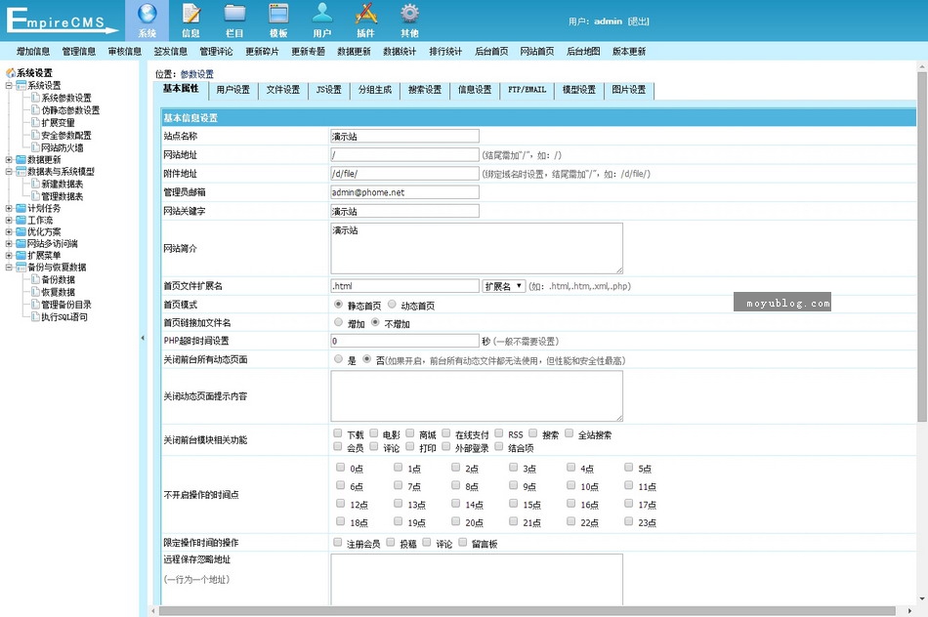
Task: Select 增加 for 首页链接加文件名
Action: (x=338, y=322)
